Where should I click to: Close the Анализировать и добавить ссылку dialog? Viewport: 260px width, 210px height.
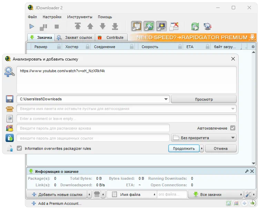(x=233, y=59)
